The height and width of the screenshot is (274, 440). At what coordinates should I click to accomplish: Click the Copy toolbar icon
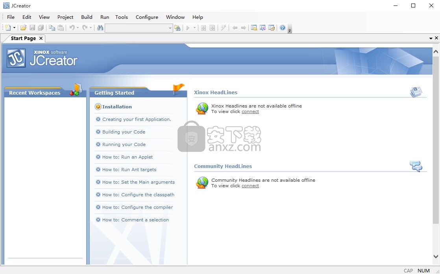(52, 28)
